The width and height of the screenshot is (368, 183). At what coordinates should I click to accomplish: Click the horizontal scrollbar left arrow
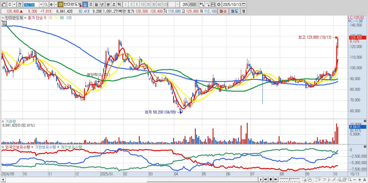[3, 179]
